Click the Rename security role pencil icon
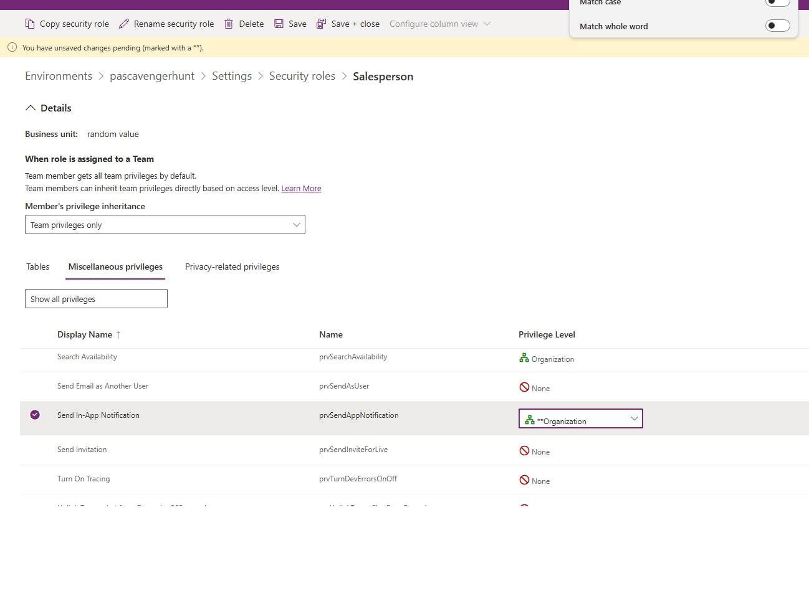This screenshot has height=609, width=809. point(123,23)
